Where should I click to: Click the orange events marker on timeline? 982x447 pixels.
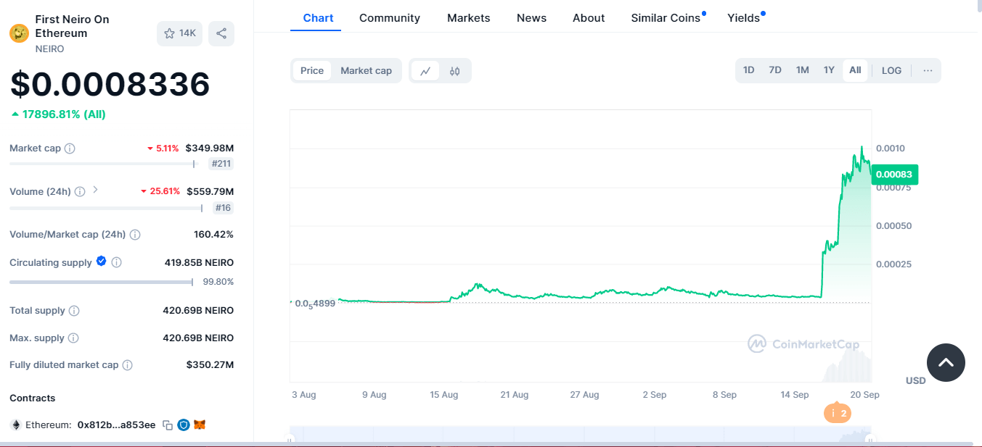coord(838,413)
